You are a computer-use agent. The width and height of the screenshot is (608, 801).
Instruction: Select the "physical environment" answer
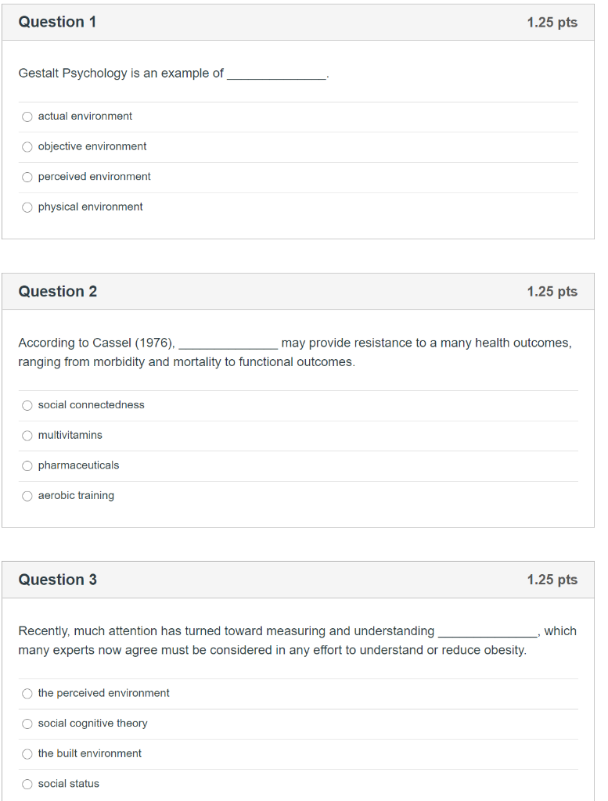(27, 207)
